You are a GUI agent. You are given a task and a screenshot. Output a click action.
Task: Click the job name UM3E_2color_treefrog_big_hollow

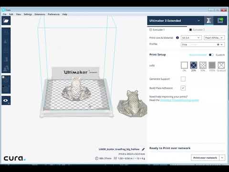click(x=119, y=149)
